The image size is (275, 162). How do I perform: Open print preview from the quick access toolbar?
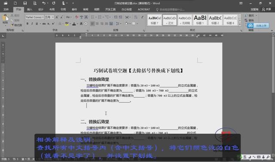pyautogui.click(x=35, y=3)
